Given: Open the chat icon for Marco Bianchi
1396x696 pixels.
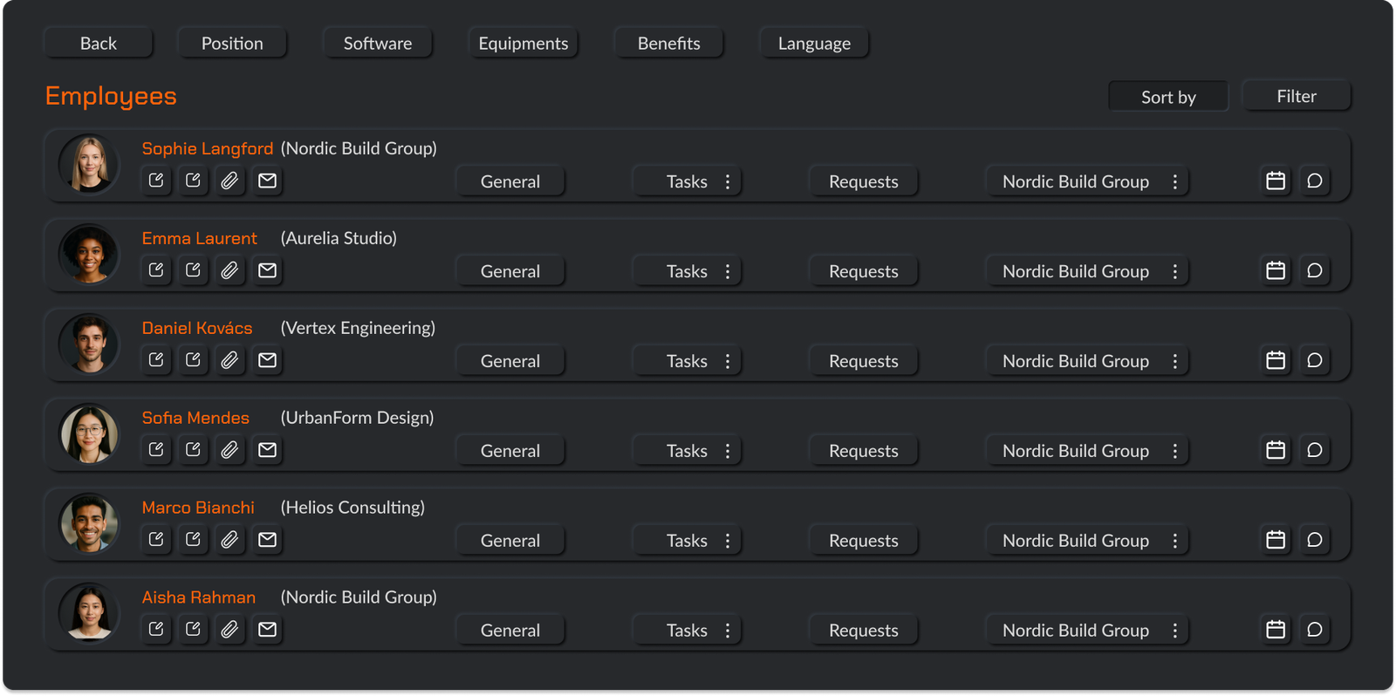Looking at the screenshot, I should coord(1315,540).
